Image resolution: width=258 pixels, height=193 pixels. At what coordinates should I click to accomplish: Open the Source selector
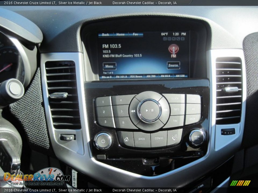[173, 65]
